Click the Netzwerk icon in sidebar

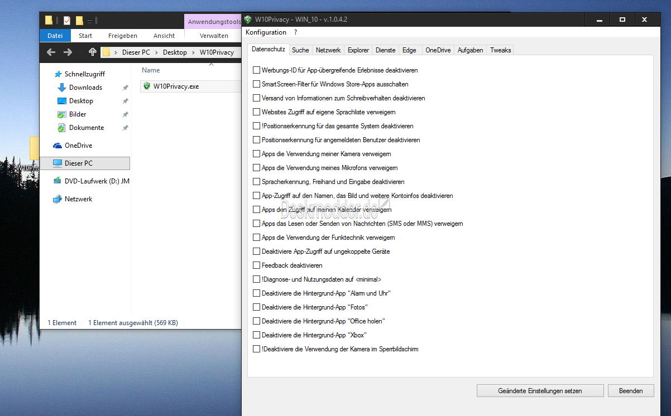tap(57, 199)
